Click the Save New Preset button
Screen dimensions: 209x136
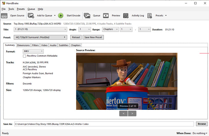click(93, 37)
